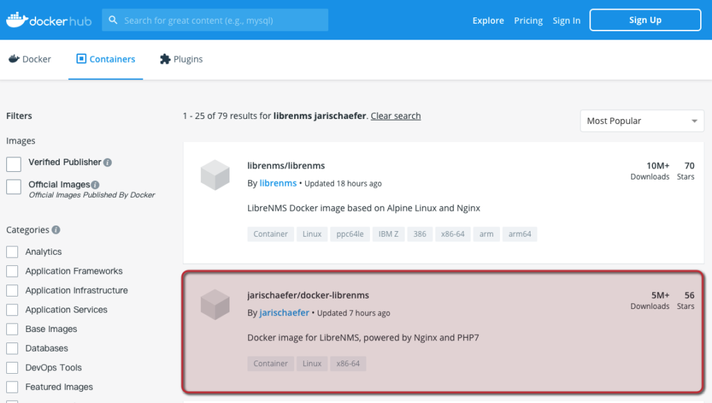Switch to the Containers tab
This screenshot has height=403, width=712.
106,59
